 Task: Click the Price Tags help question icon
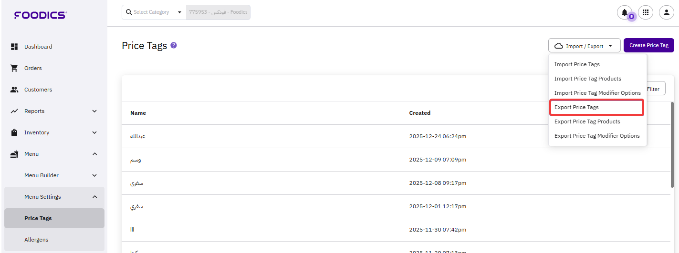tap(174, 45)
